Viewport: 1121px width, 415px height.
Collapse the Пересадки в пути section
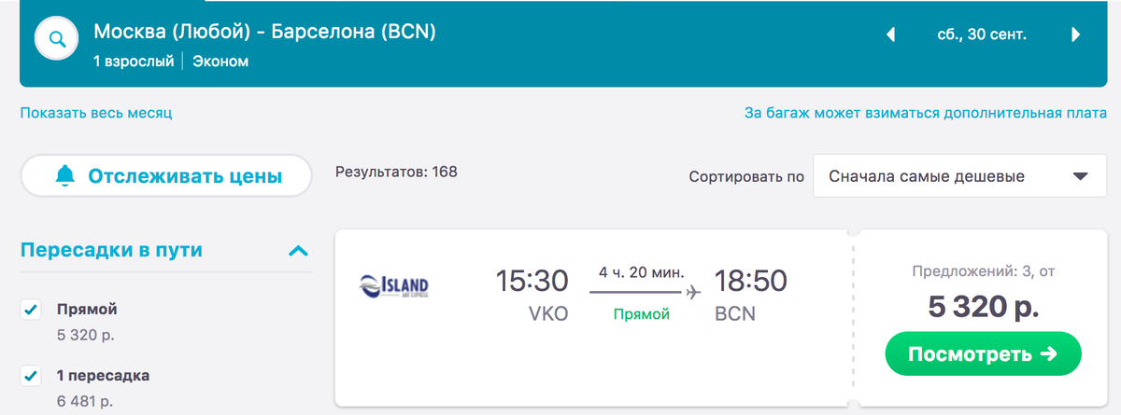coord(298,250)
